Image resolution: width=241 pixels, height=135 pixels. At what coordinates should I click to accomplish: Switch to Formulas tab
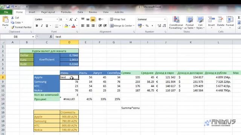click(66, 12)
